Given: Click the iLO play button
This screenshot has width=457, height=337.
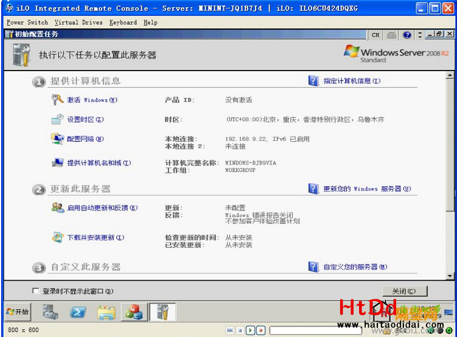Looking at the screenshot, I should click(x=250, y=330).
